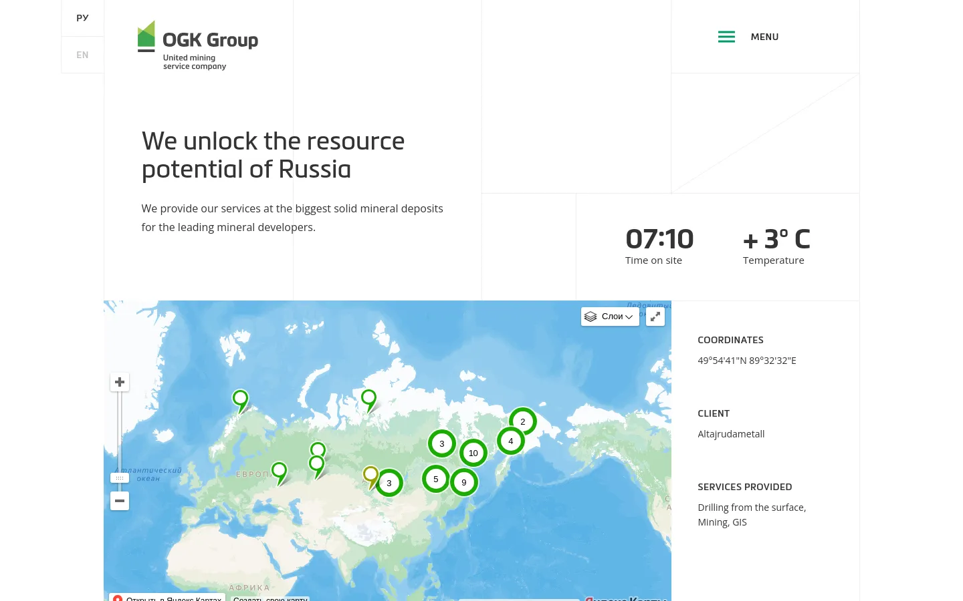This screenshot has width=963, height=601.
Task: Click the 07:10 time on site value
Action: 659,239
